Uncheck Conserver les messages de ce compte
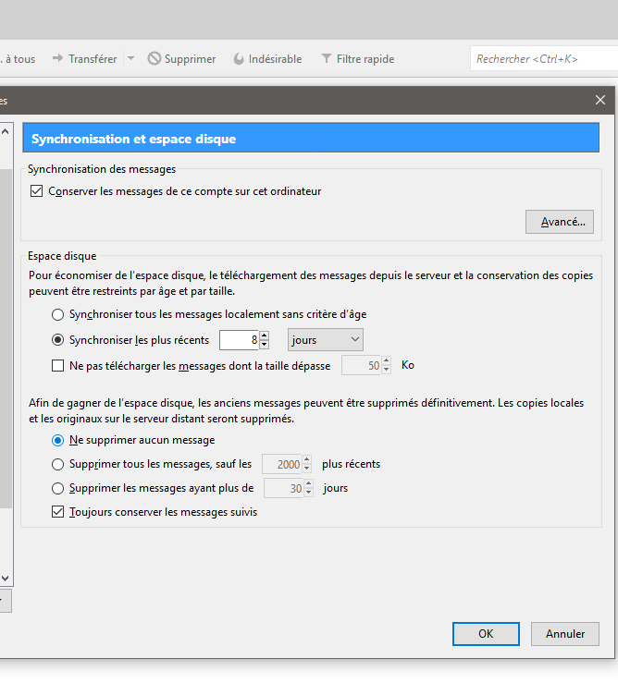The image size is (618, 683). (37, 191)
